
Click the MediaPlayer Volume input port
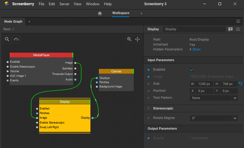tap(8, 71)
